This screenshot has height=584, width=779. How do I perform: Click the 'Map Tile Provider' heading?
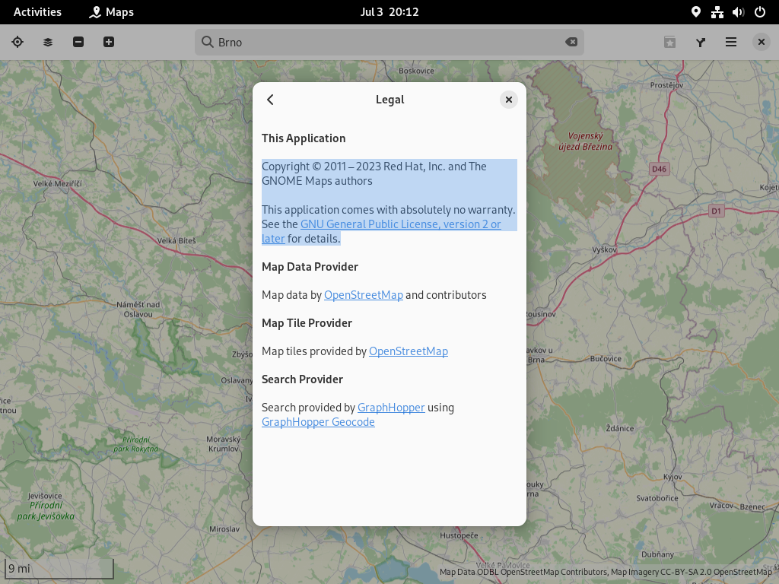pos(307,323)
